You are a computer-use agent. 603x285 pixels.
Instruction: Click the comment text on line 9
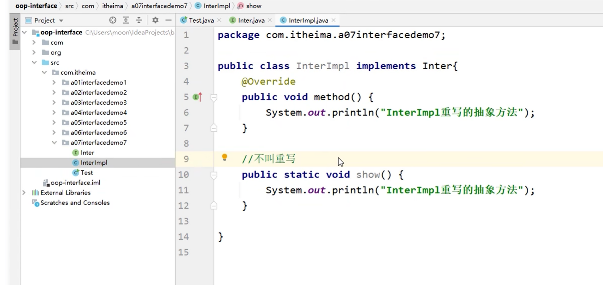coord(268,159)
